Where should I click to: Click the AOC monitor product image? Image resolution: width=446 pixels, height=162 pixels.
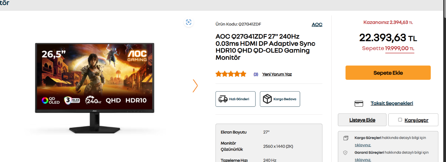[94, 88]
